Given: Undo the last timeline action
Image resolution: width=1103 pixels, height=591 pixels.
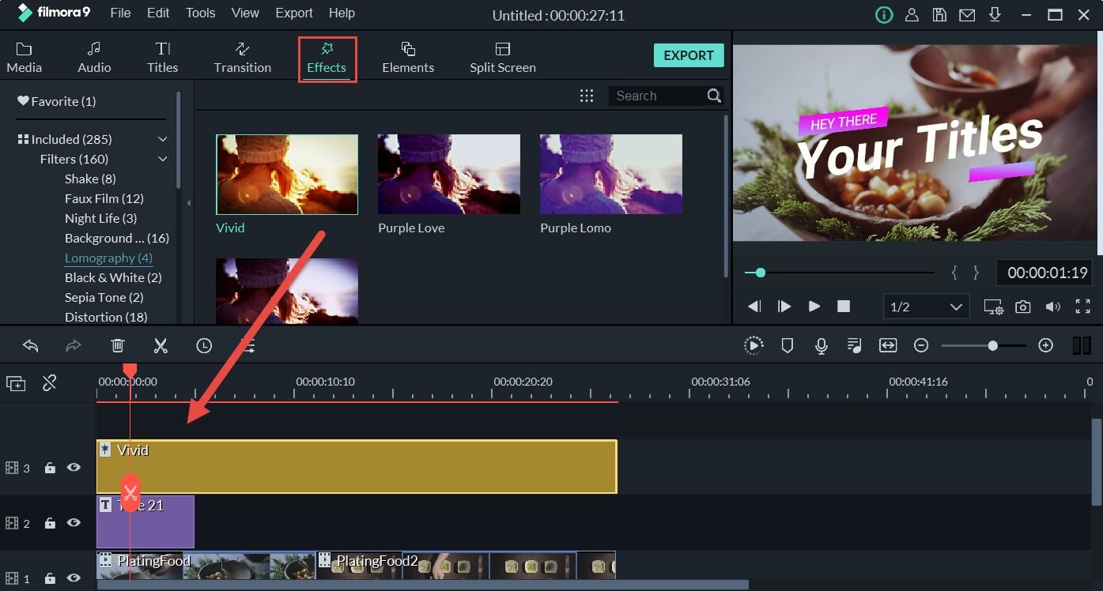Looking at the screenshot, I should pyautogui.click(x=31, y=345).
